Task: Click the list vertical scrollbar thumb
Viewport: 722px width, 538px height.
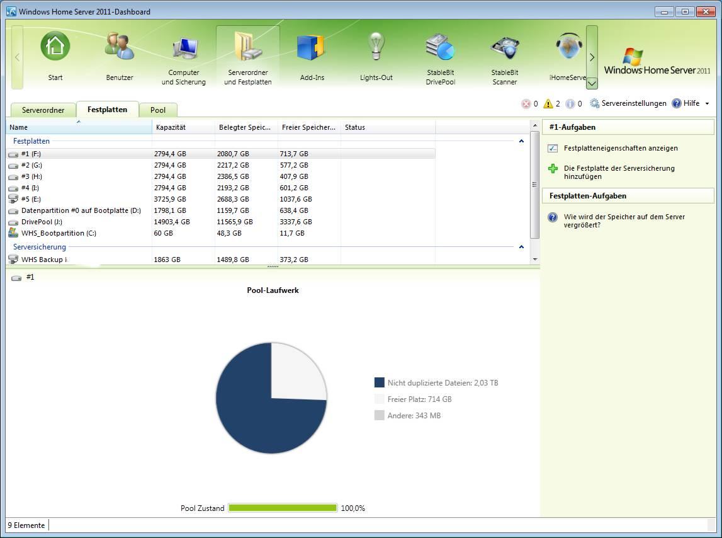Action: [534, 185]
